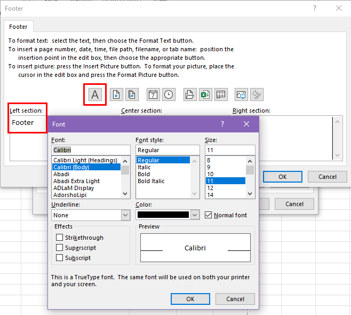Viewport: 351px width, 315px height.
Task: Choose Italic font style
Action: 163,167
